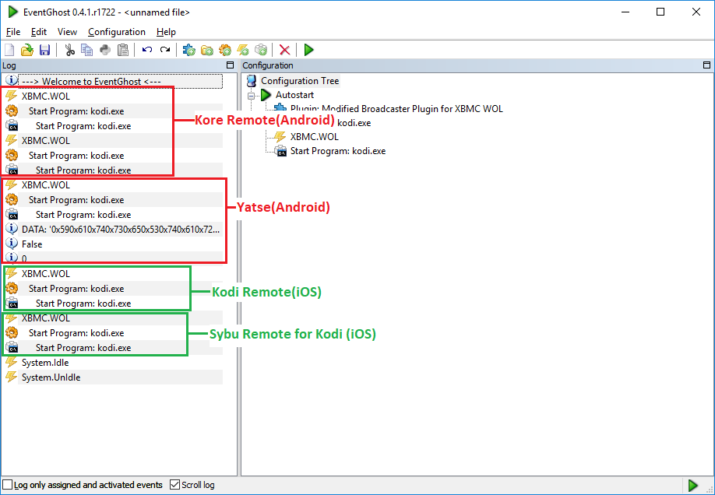The height and width of the screenshot is (495, 715).
Task: Maximize the Configuration panel
Action: (706, 65)
